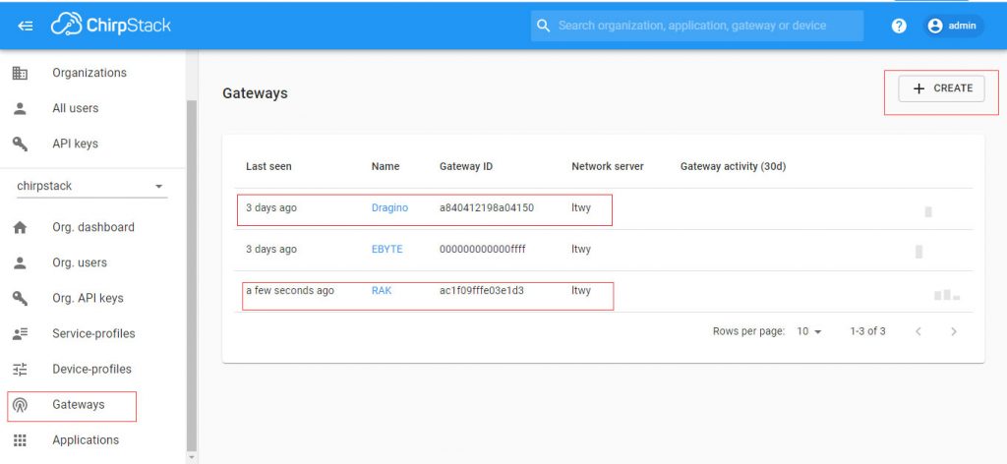Collapse sidebar with the back arrow icon
This screenshot has height=464, width=1007.
click(26, 26)
